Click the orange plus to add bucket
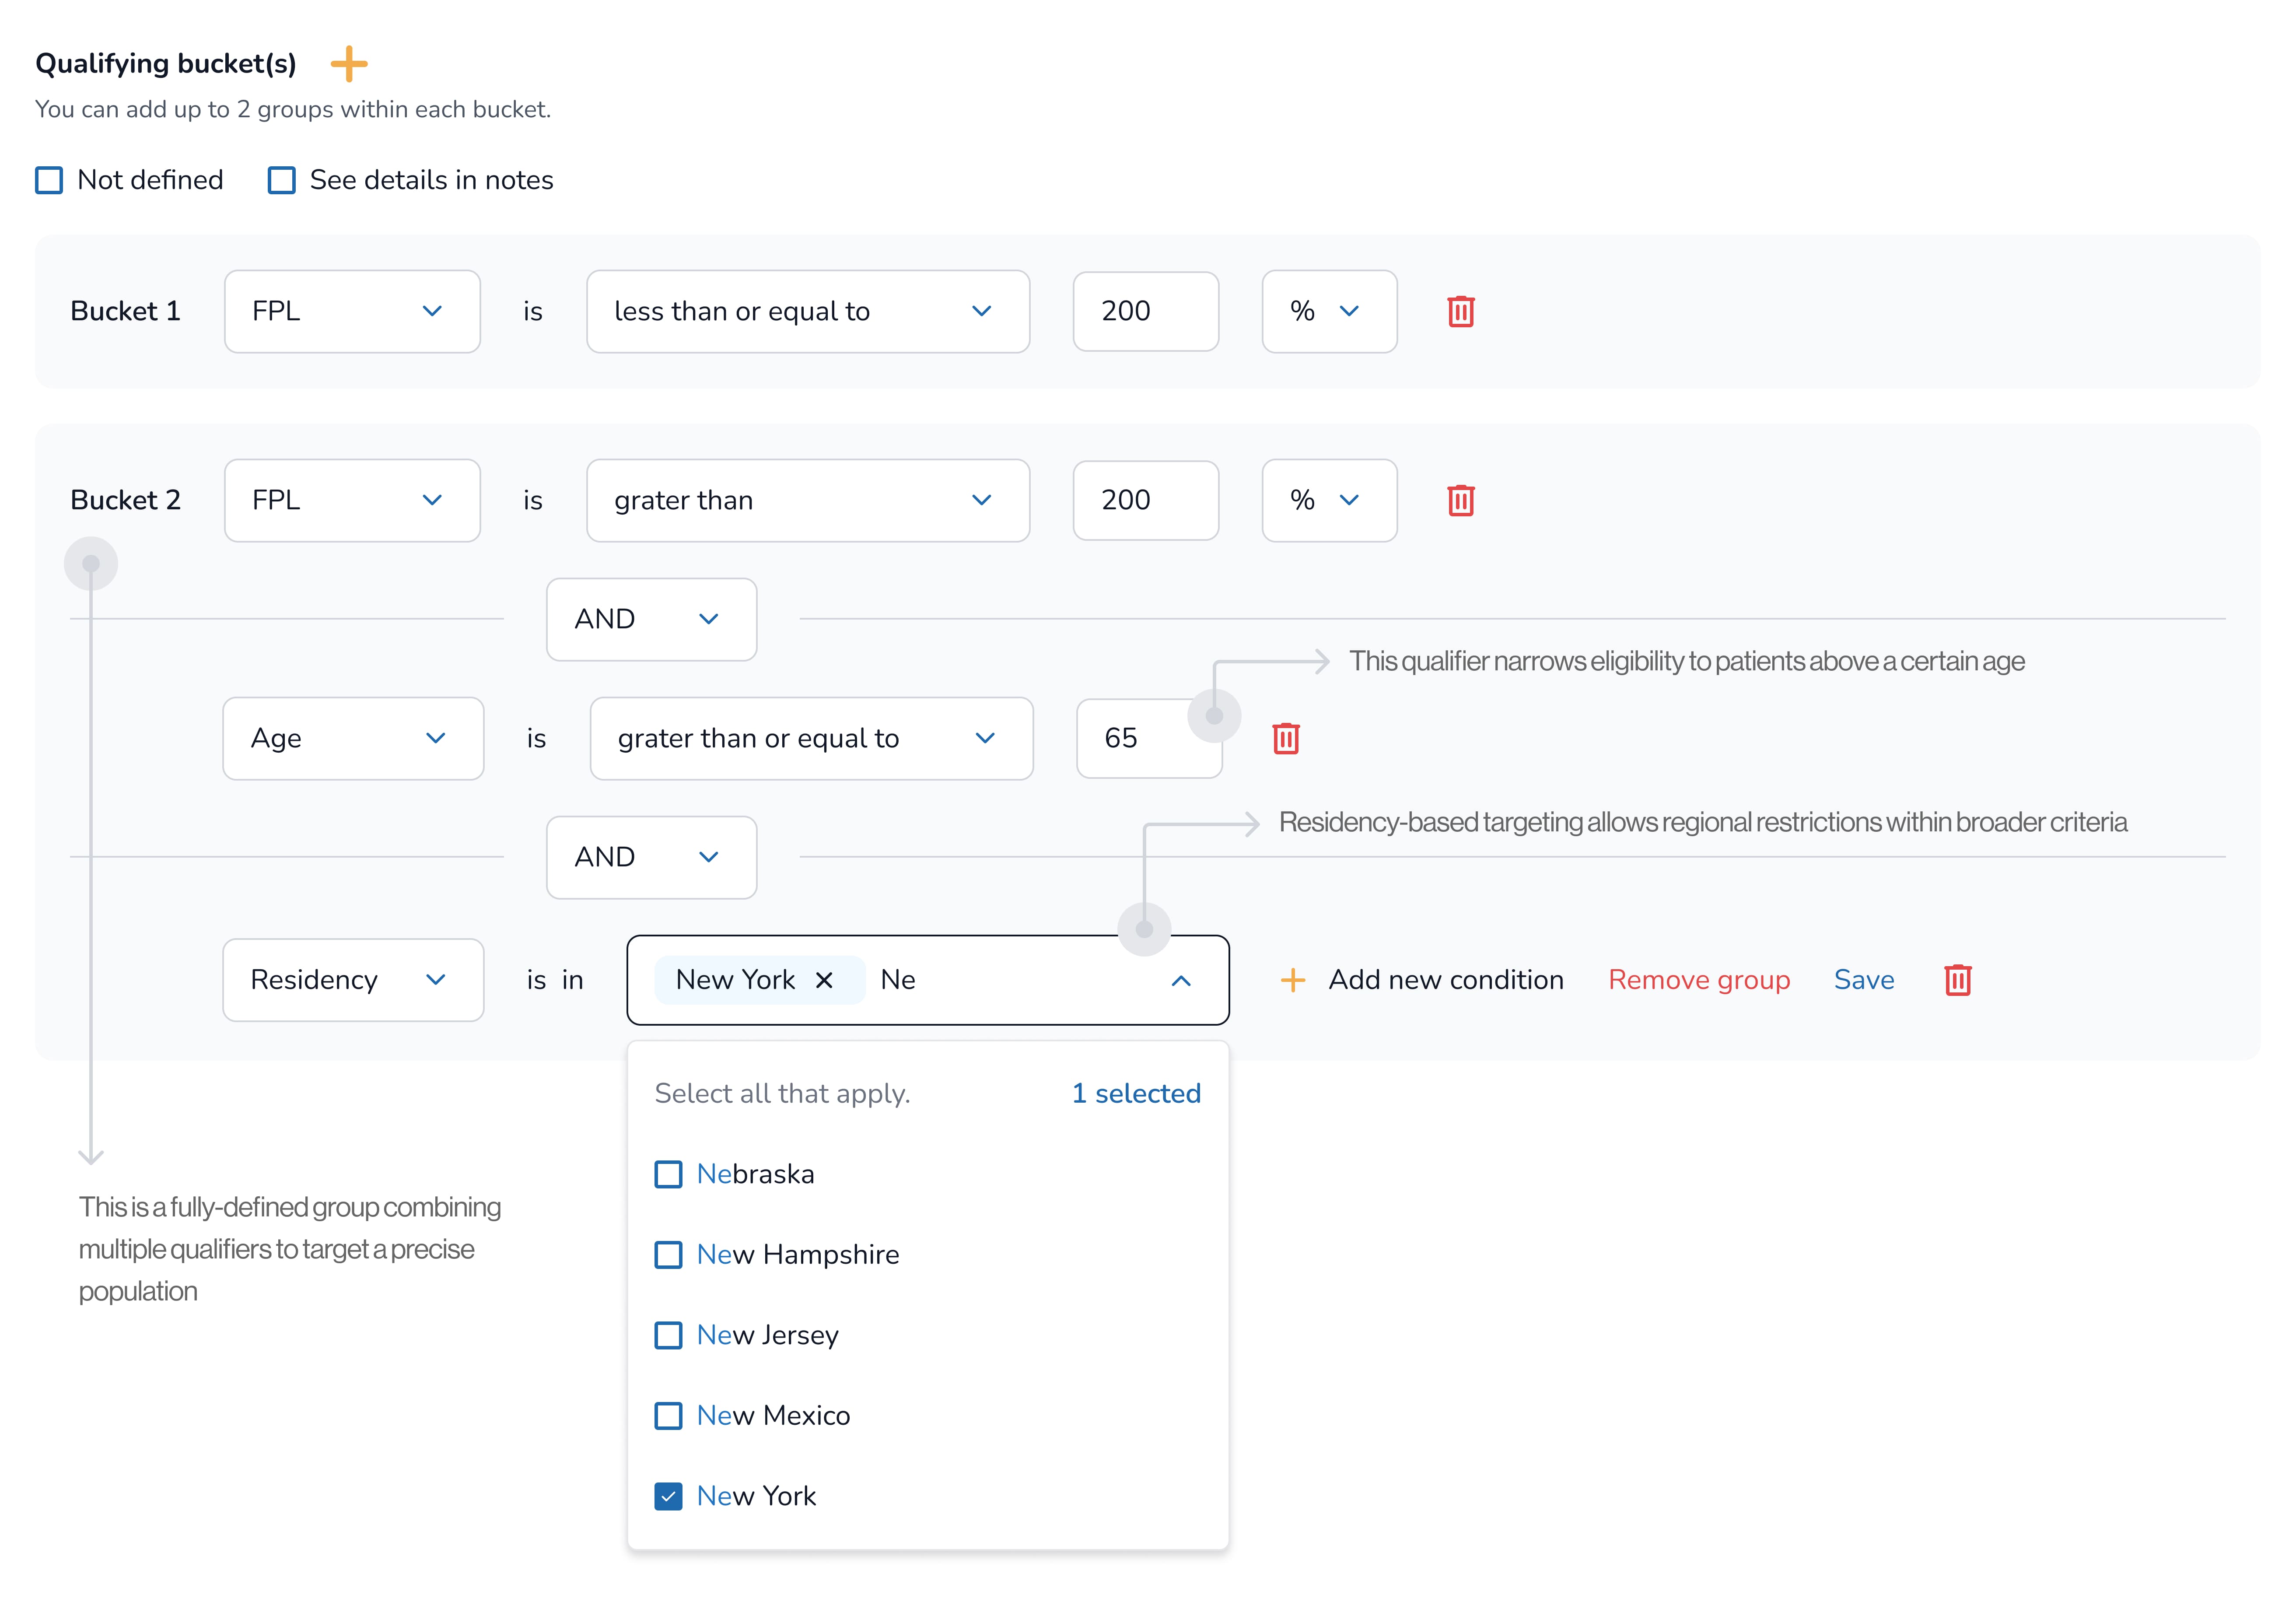Viewport: 2296px width, 1605px height. 349,64
